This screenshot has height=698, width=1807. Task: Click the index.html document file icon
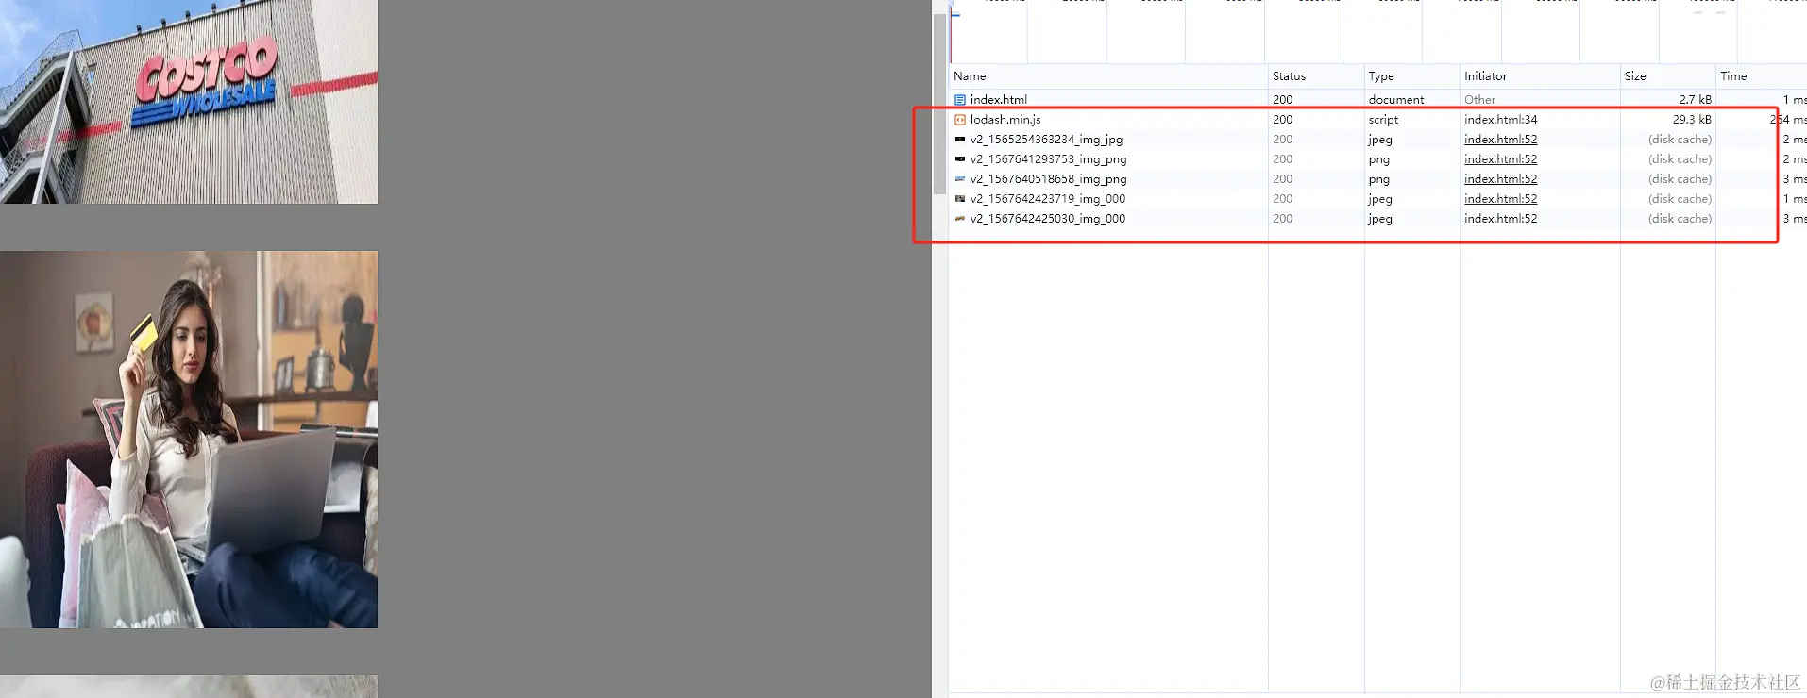(x=960, y=100)
